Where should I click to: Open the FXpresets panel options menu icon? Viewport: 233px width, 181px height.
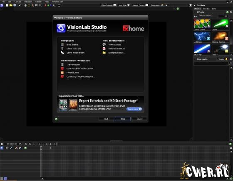pyautogui.click(x=231, y=59)
